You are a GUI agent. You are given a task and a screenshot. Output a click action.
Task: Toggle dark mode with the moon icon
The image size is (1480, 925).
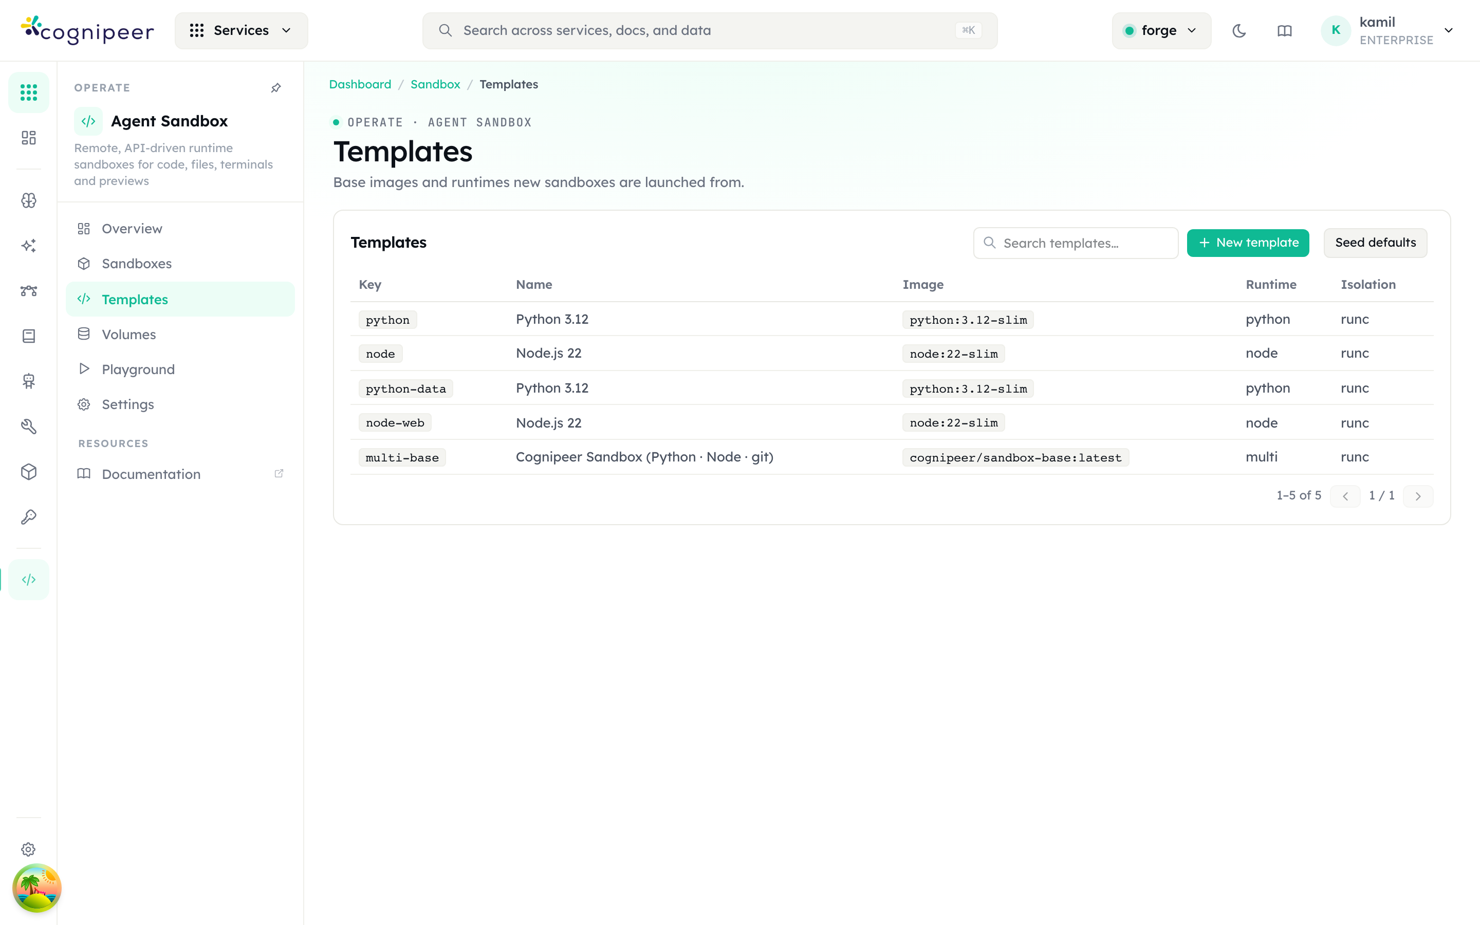tap(1239, 31)
